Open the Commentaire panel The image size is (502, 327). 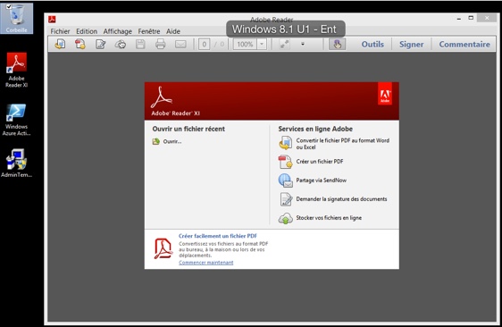[x=464, y=44]
